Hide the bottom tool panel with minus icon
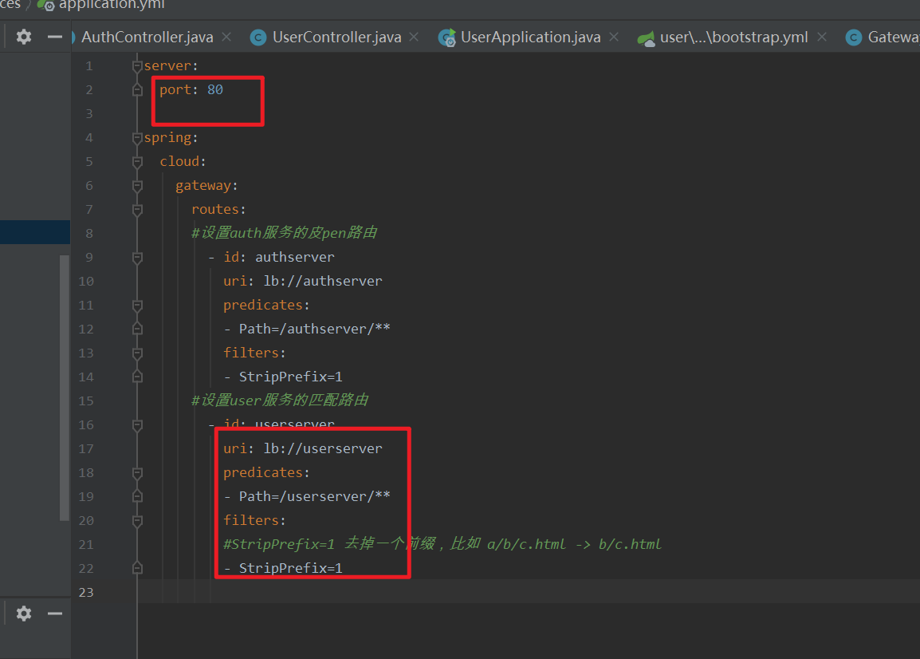 (x=54, y=614)
